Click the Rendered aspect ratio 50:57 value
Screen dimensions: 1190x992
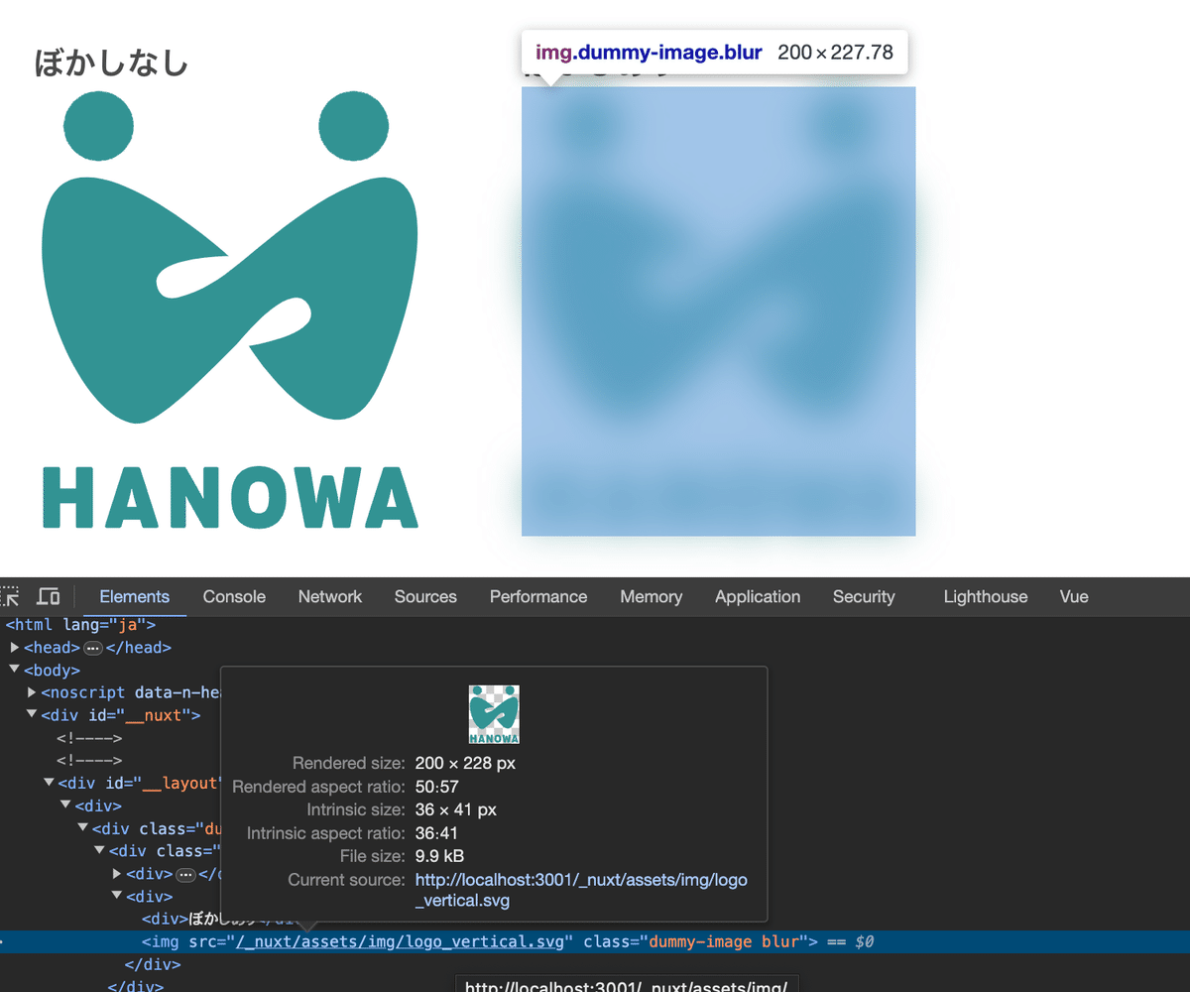[437, 787]
